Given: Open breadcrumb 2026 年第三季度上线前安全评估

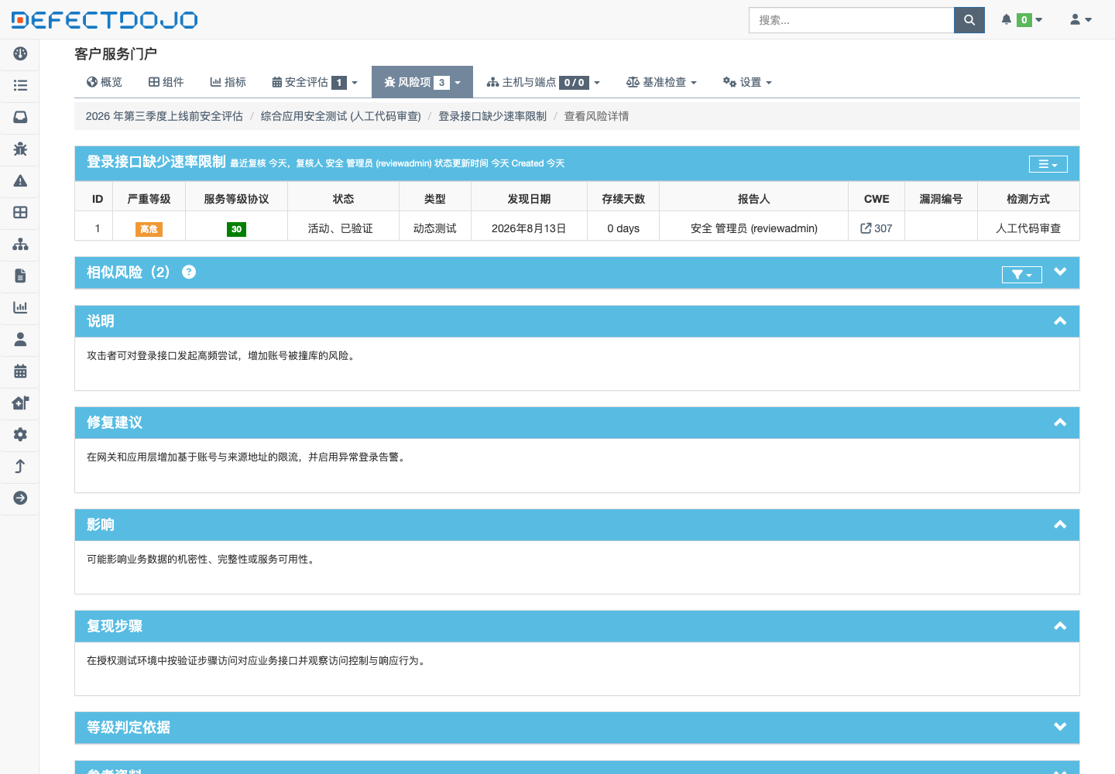Looking at the screenshot, I should click(x=164, y=116).
